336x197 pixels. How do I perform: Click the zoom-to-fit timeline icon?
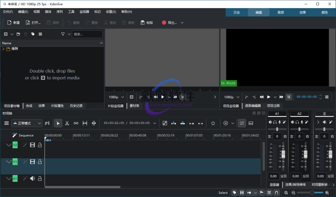[x=286, y=193]
